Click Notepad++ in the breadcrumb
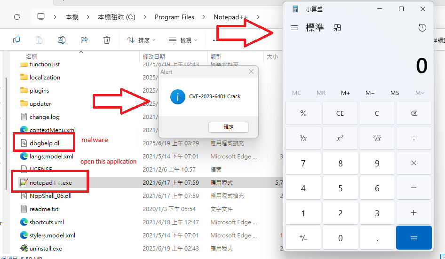 (x=230, y=17)
